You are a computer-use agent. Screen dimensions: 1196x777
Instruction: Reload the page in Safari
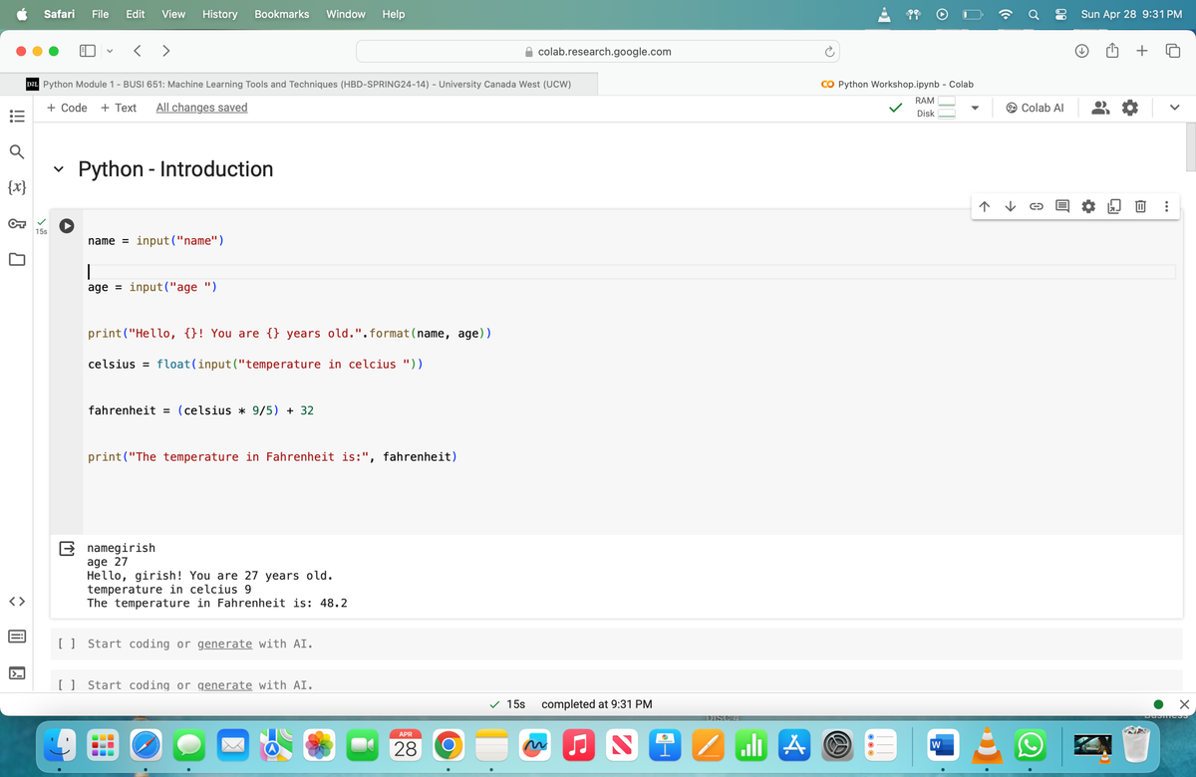[827, 51]
